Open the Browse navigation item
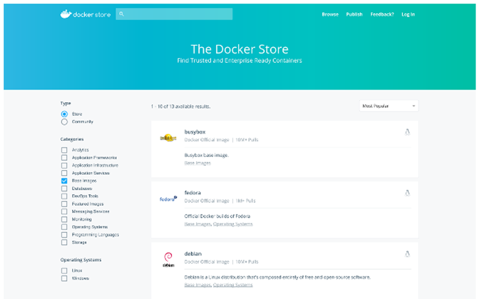This screenshot has width=478, height=299. tap(330, 14)
